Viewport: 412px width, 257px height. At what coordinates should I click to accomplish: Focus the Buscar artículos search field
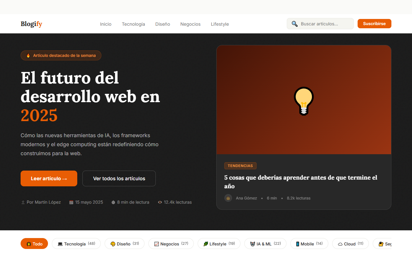320,24
